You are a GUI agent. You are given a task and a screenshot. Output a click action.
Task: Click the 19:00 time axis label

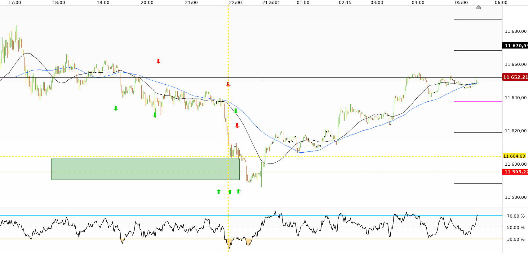click(x=103, y=2)
